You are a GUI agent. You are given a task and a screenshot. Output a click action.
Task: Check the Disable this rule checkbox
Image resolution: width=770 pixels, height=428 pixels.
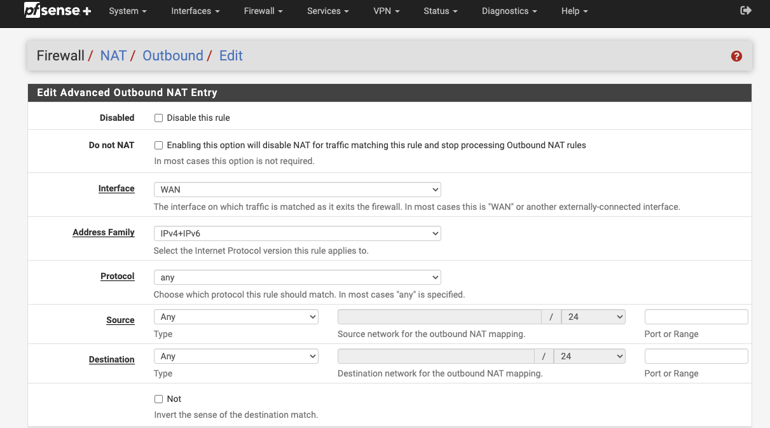pos(159,118)
